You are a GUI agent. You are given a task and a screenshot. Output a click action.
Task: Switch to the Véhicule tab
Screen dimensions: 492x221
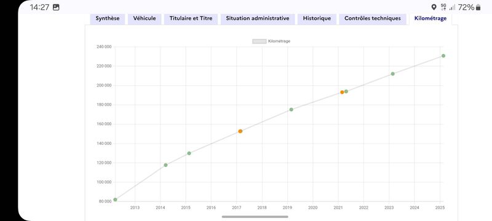145,19
